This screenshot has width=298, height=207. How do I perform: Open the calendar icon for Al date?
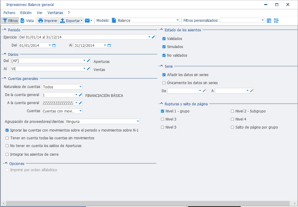(109, 45)
